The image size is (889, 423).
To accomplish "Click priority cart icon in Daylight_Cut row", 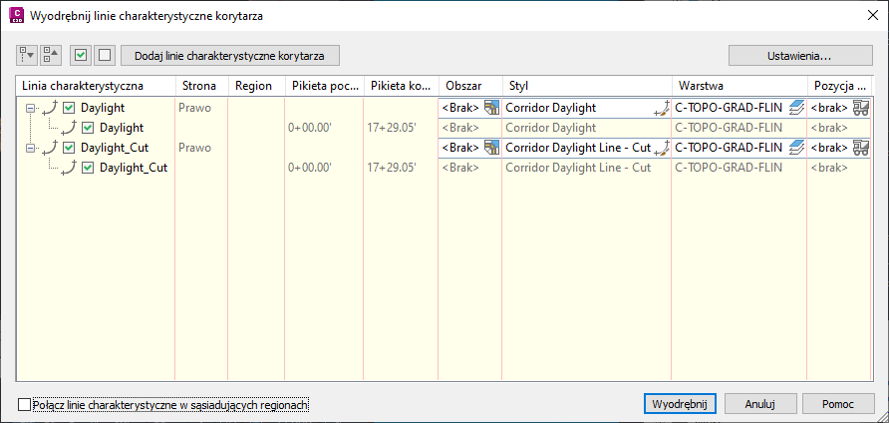I will point(862,148).
